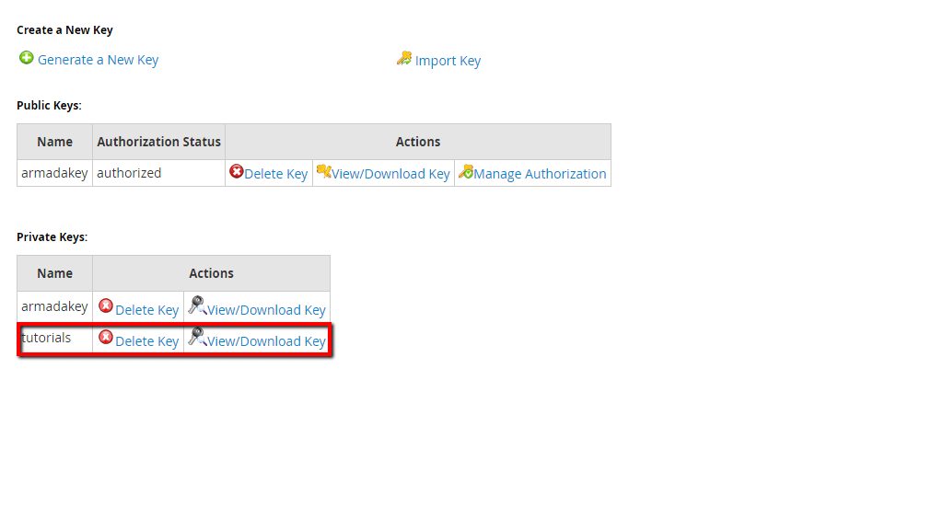
Task: Click the 'Create a New Key' heading
Action: tap(65, 30)
